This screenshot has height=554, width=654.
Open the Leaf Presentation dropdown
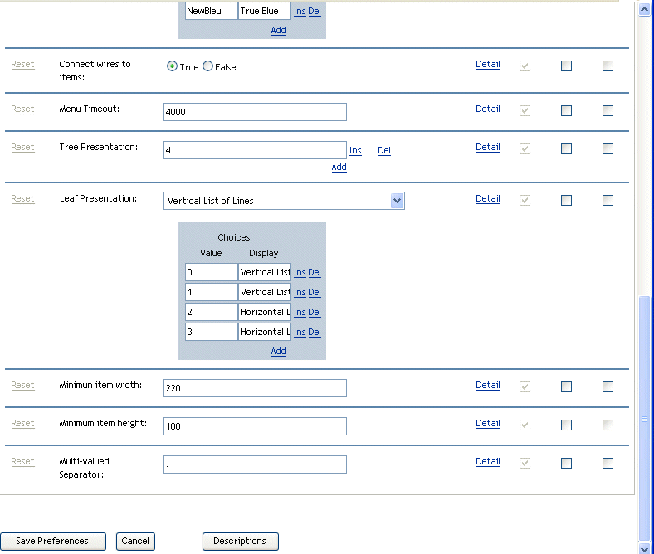(x=397, y=201)
